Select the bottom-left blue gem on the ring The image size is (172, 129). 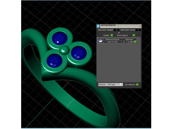click(x=54, y=61)
